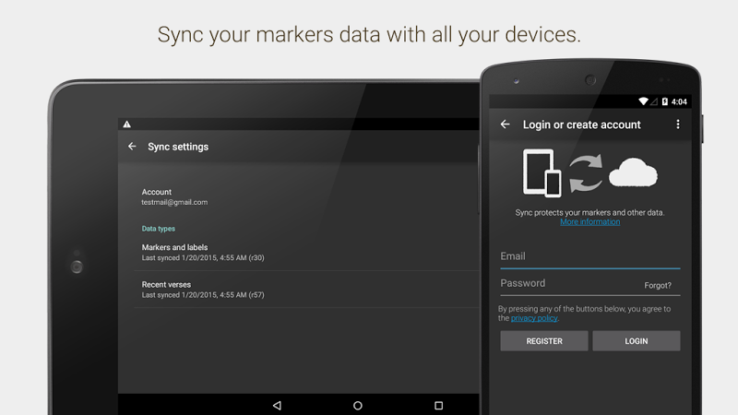Tap the tablet's home circle button

pyautogui.click(x=358, y=405)
